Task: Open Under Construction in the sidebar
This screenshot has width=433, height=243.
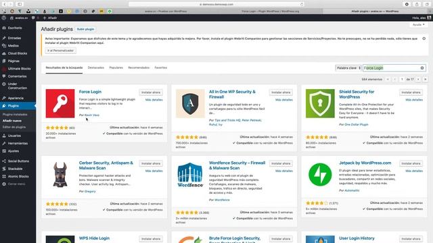Action: (18, 86)
